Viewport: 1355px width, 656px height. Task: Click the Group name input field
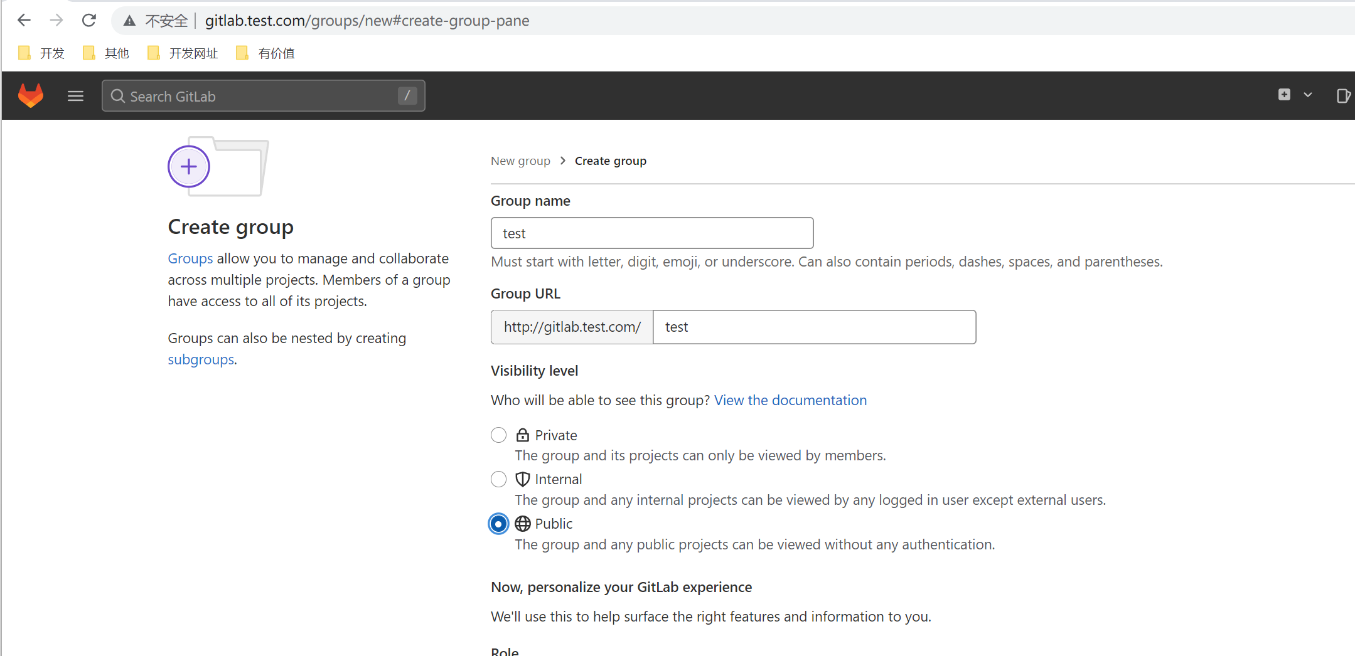click(652, 233)
